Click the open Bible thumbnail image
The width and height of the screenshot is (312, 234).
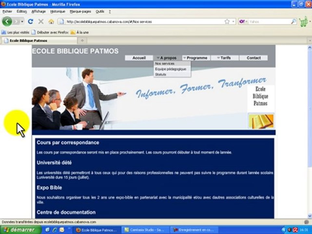pos(261,121)
